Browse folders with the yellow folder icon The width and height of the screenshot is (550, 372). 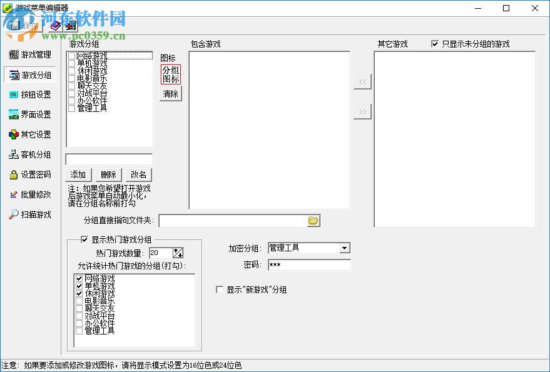313,220
